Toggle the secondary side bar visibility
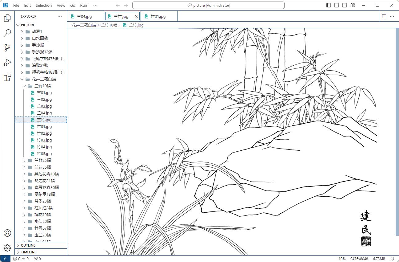Viewport: 399px width, 262px height. (x=345, y=5)
